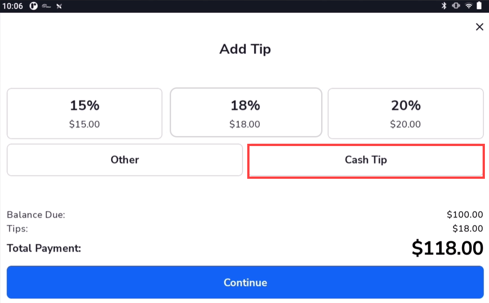
Task: Tap the PAX notification icon
Action: (46, 6)
